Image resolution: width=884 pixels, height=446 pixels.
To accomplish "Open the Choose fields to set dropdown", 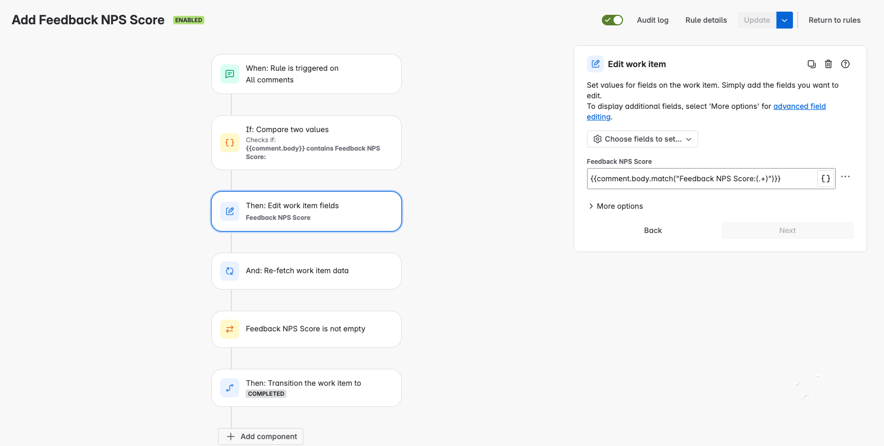I will (643, 139).
